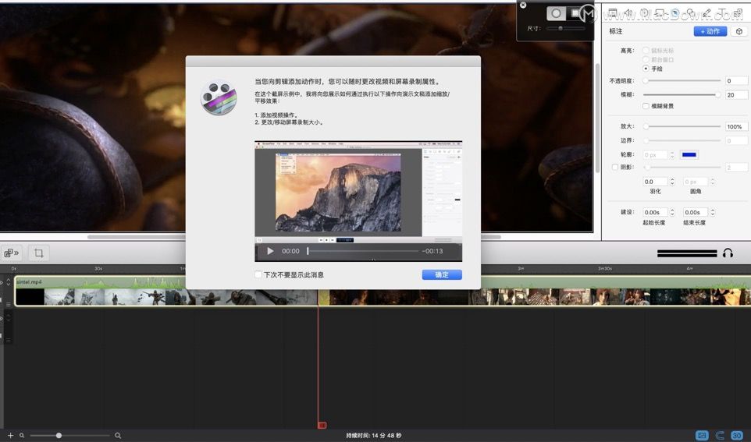751x442 pixels.
Task: Open the media library inspector tab
Action: 738,13
